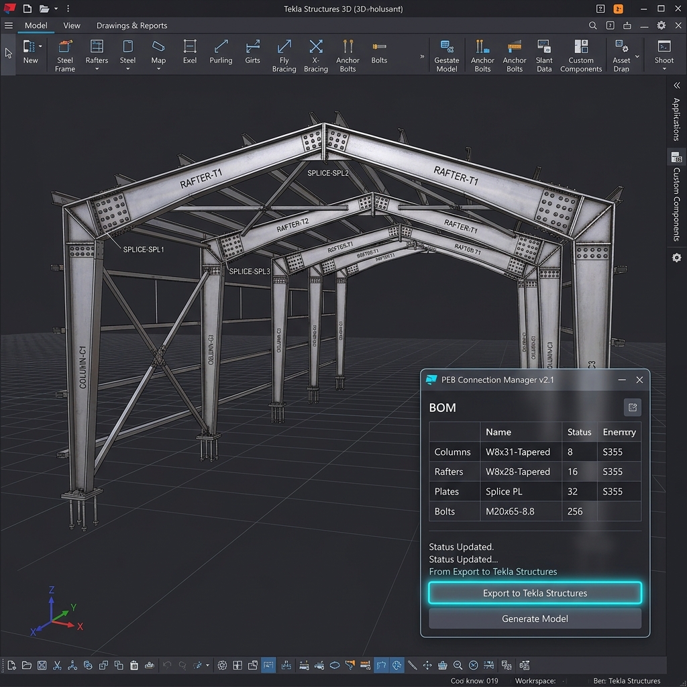The height and width of the screenshot is (687, 687).
Task: Click the From Export to Tekla Structures link
Action: (x=493, y=572)
